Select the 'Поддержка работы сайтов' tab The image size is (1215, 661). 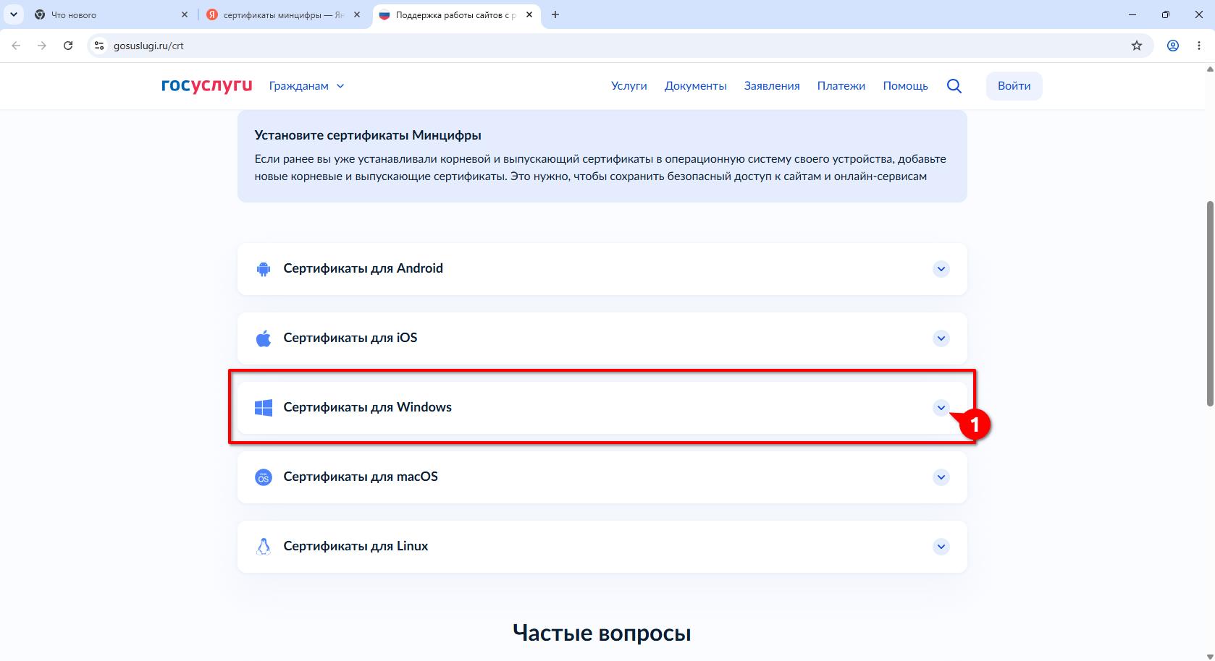pyautogui.click(x=456, y=14)
